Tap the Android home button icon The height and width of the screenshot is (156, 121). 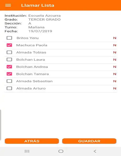coord(61,151)
